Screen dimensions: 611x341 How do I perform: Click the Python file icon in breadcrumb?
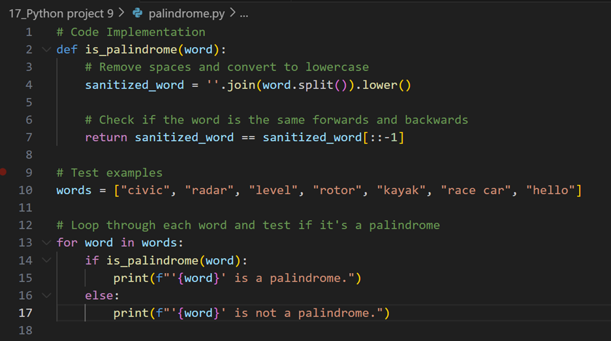pos(137,13)
